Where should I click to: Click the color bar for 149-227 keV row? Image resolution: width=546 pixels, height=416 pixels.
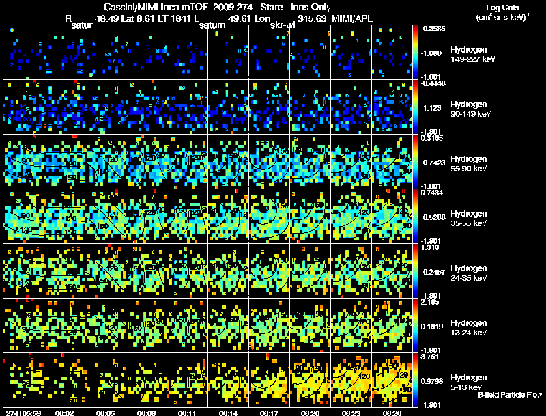coord(415,53)
